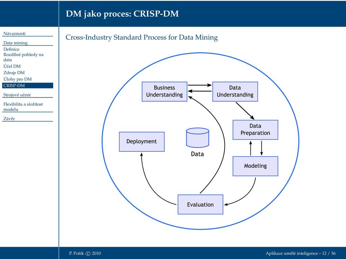Viewport: 346px width, 259px height.
Task: Click the Data Understanding box
Action: point(235,92)
